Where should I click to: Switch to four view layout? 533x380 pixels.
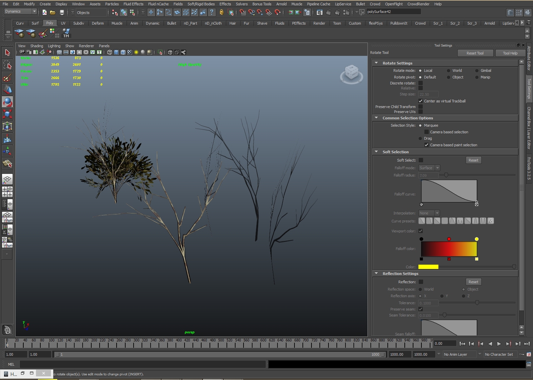coord(7,192)
